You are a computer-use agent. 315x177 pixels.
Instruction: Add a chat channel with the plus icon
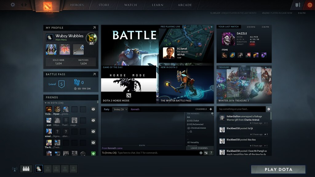click(211, 109)
